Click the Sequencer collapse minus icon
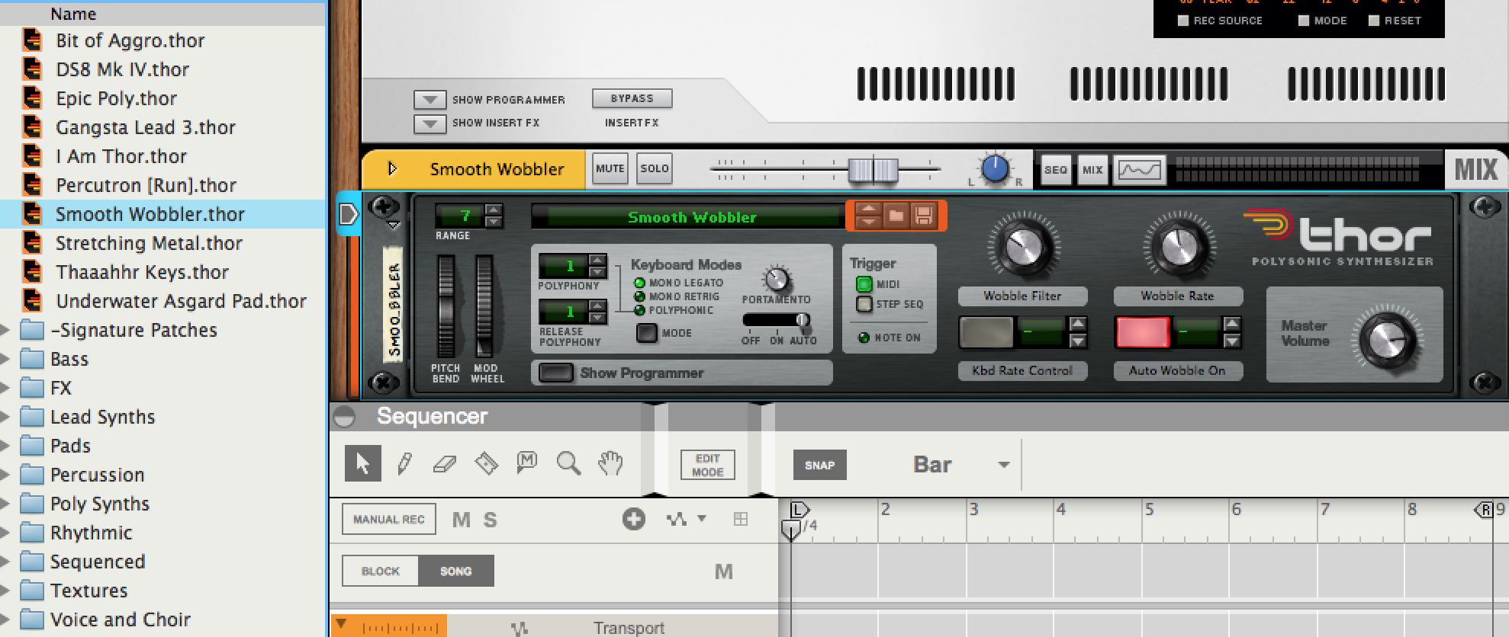This screenshot has width=1509, height=637. [x=345, y=417]
